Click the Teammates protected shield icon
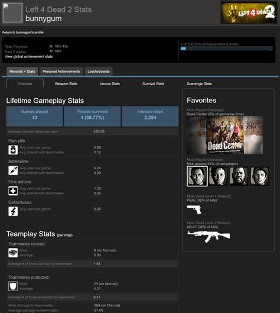The image size is (280, 313). [x=13, y=286]
